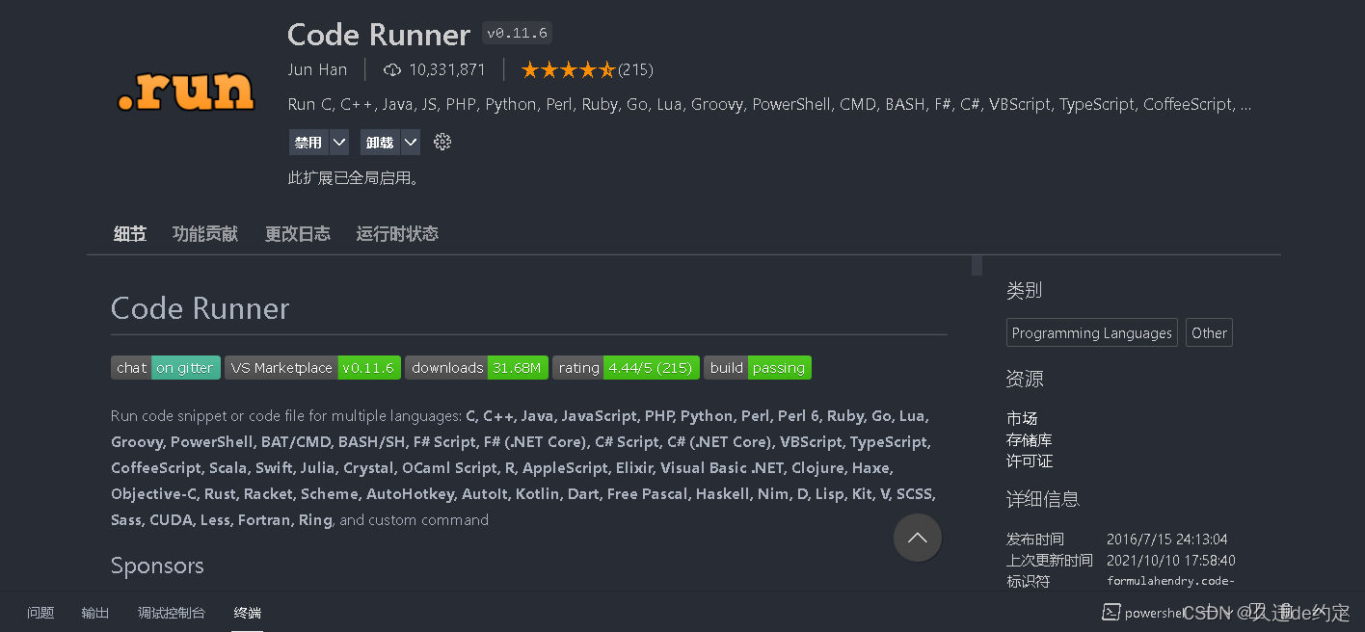Click the Programming Languages category tag
Image resolution: width=1365 pixels, height=632 pixels.
coord(1092,332)
